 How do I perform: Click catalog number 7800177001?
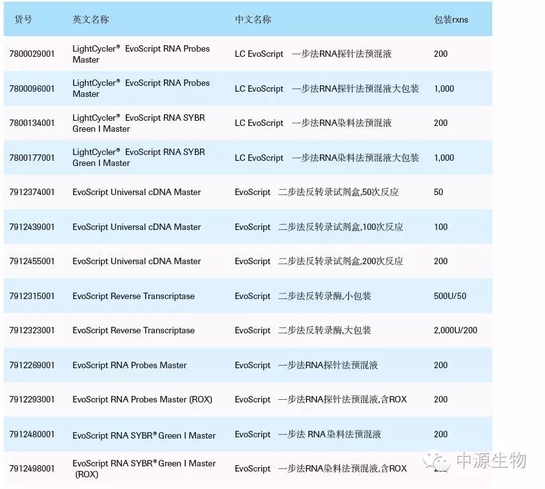[x=32, y=158]
